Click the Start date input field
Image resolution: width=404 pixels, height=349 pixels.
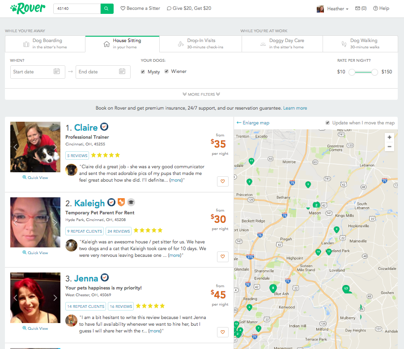(x=38, y=72)
